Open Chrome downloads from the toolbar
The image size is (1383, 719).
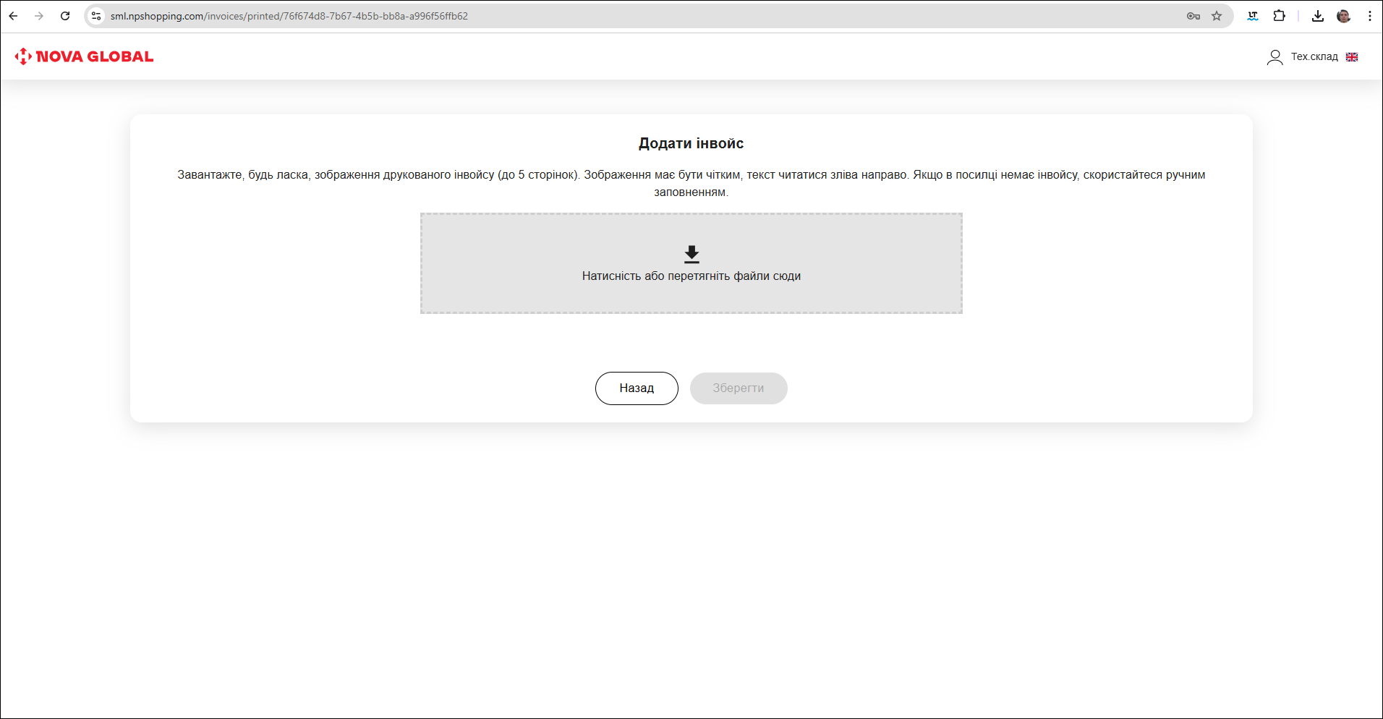click(x=1317, y=16)
